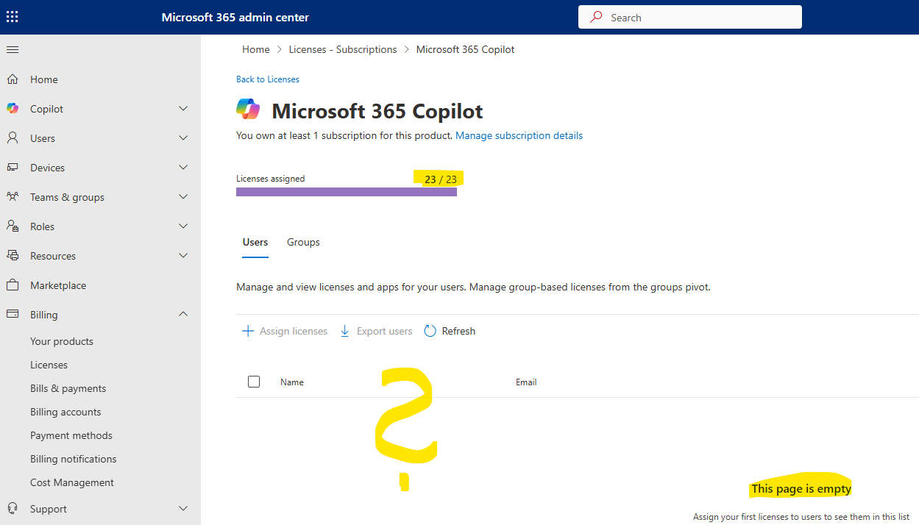Click the Microsoft 365 Copilot product logo

248,109
